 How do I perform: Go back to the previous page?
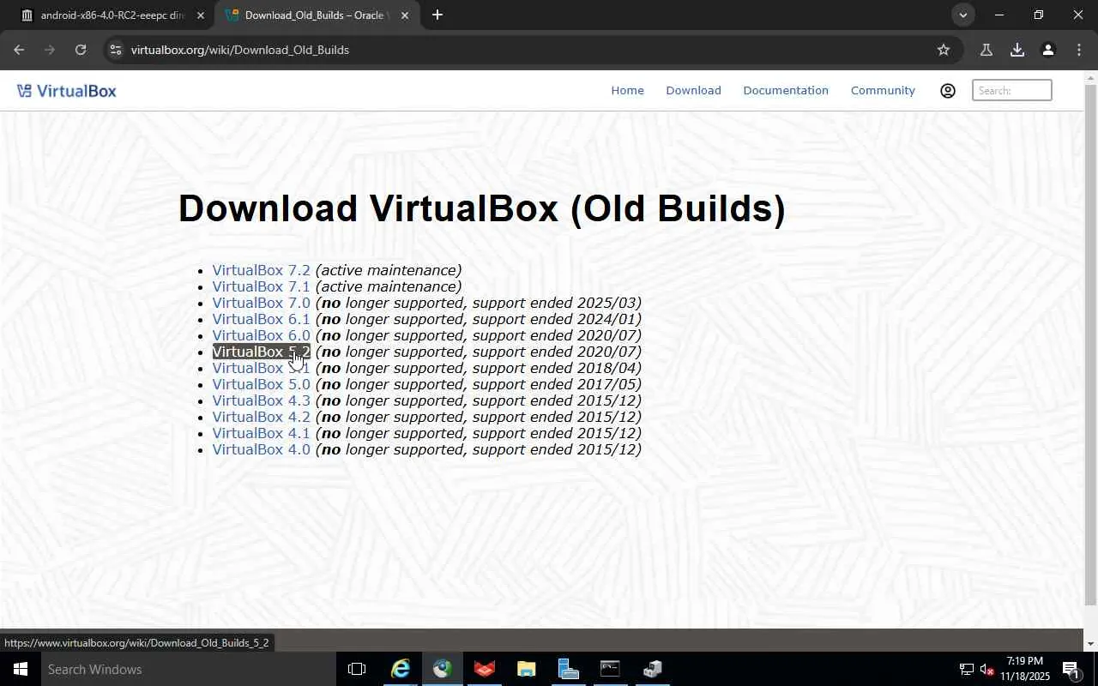click(x=19, y=50)
